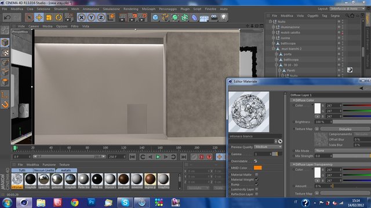Add a camera object from toolbar
The width and height of the screenshot is (371, 208).
[214, 17]
